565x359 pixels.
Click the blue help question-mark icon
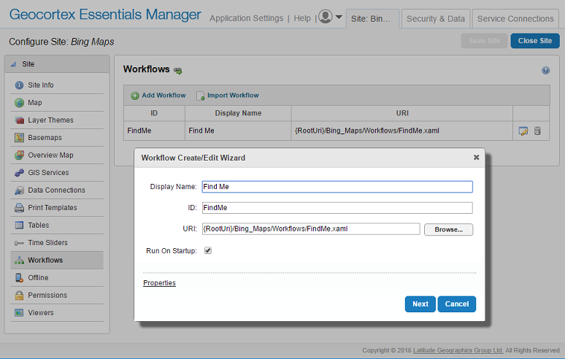545,70
